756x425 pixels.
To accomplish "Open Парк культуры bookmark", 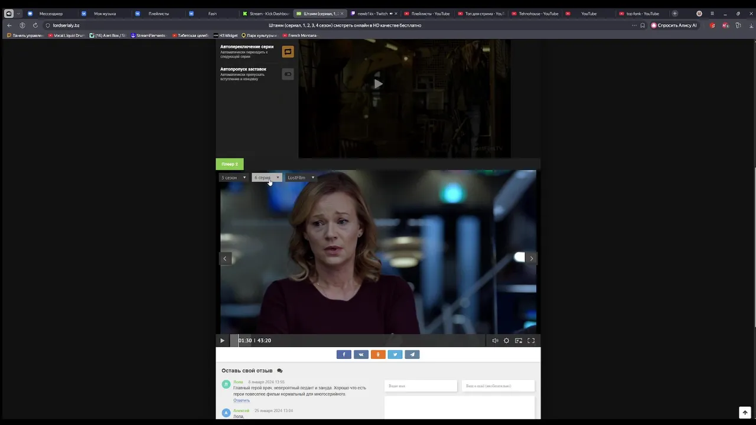I will 259,35.
